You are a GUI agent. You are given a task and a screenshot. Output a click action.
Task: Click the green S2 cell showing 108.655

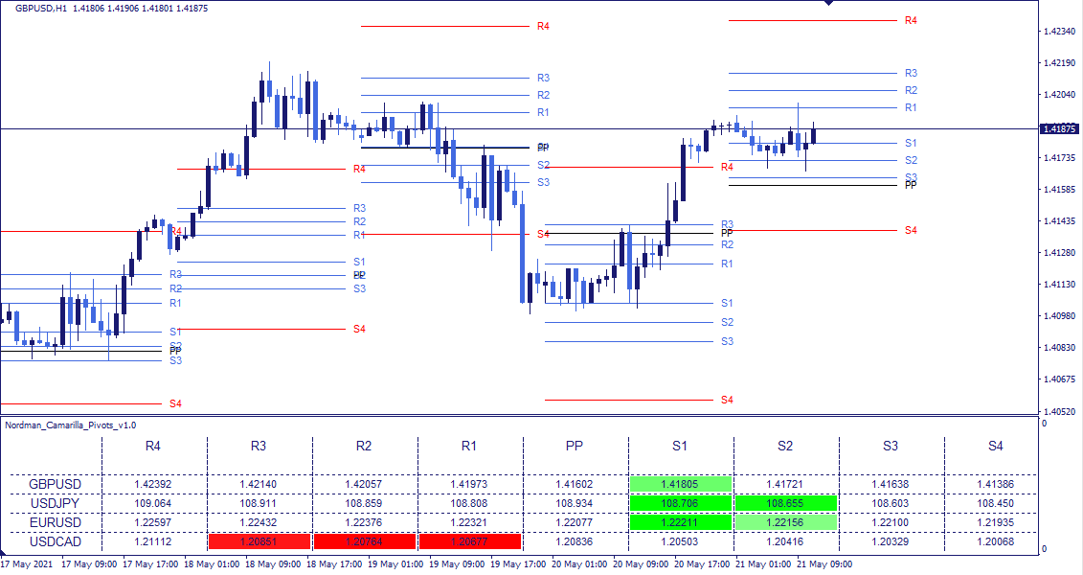(785, 504)
